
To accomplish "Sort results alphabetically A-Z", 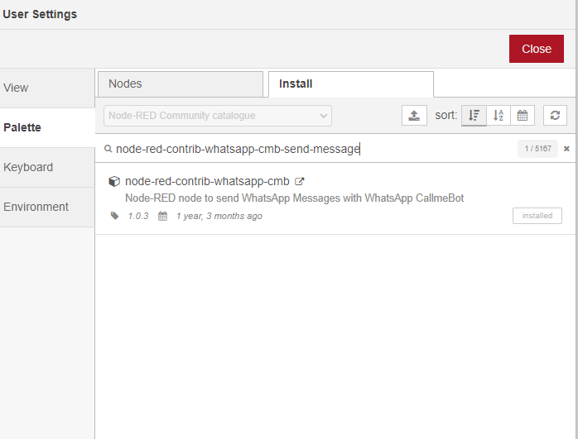I will pyautogui.click(x=499, y=116).
